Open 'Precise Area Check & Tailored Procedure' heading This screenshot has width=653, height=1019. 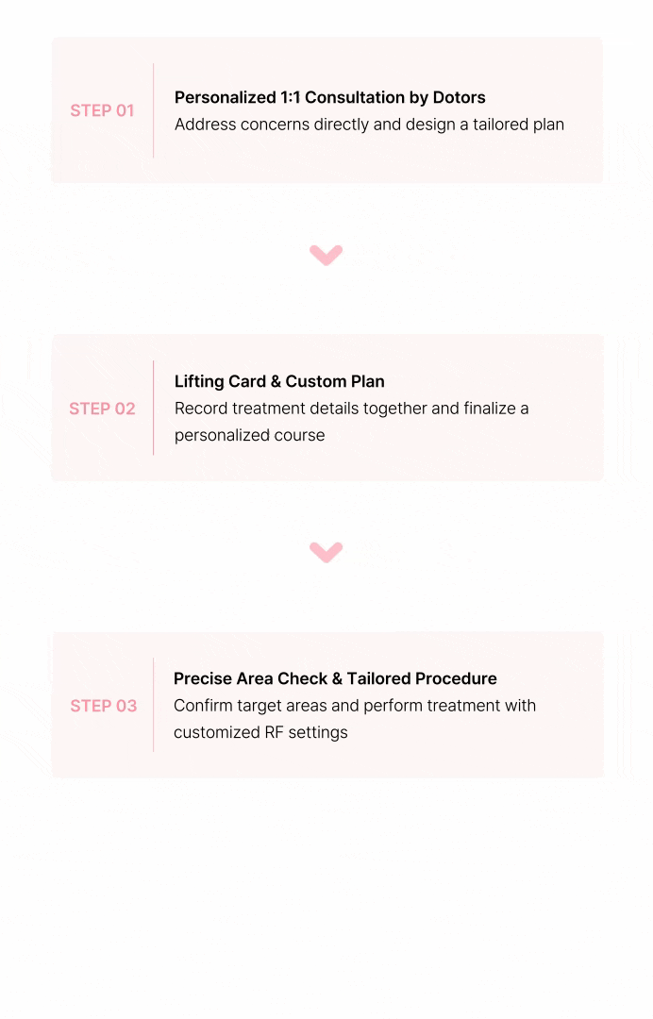(x=335, y=678)
